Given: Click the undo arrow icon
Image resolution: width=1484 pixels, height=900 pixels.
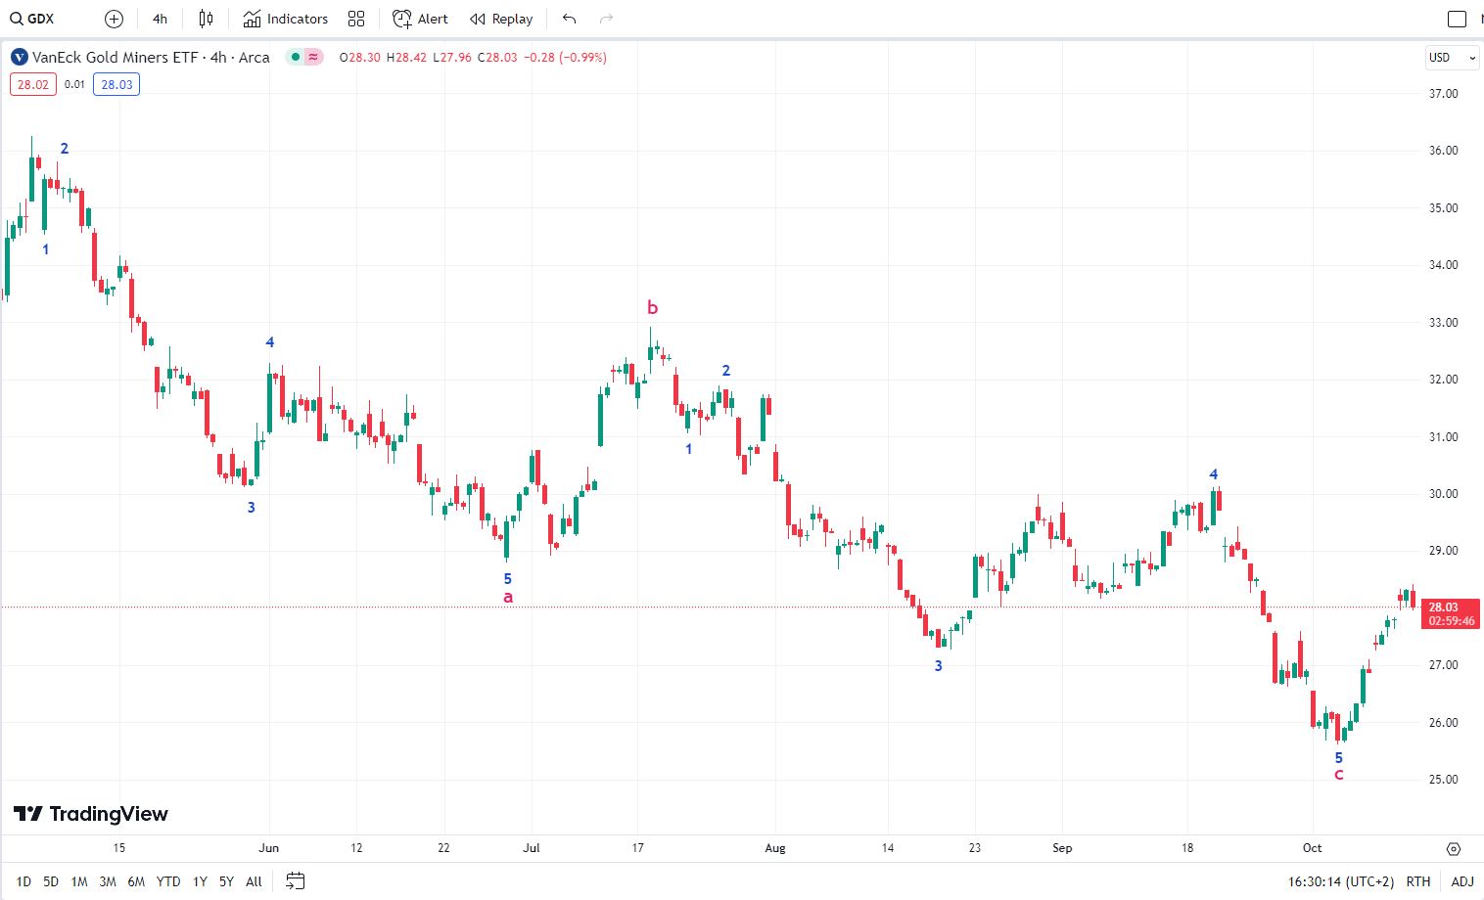Looking at the screenshot, I should click(x=570, y=19).
